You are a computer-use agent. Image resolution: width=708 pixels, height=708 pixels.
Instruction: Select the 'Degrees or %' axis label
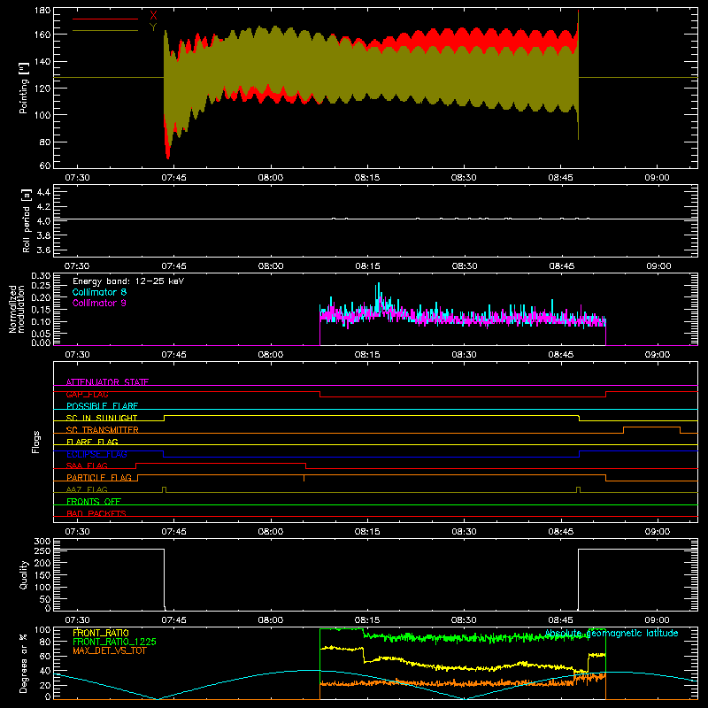click(x=24, y=663)
